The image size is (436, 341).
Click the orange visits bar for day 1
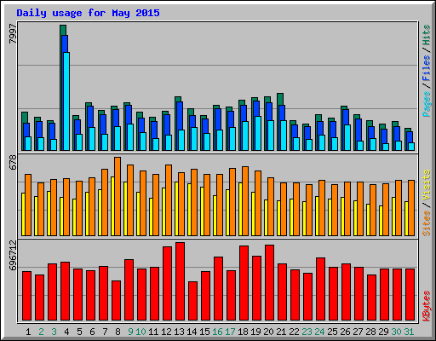tap(28, 205)
